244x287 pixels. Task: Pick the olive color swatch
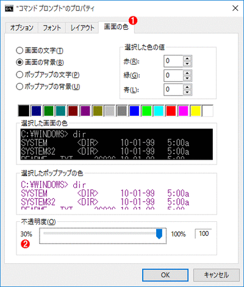[98, 111]
